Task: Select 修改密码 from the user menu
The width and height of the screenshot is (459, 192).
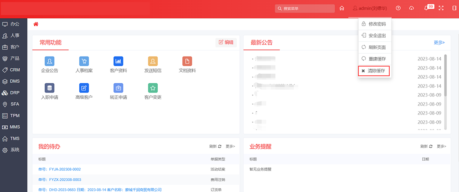Action: [374, 24]
